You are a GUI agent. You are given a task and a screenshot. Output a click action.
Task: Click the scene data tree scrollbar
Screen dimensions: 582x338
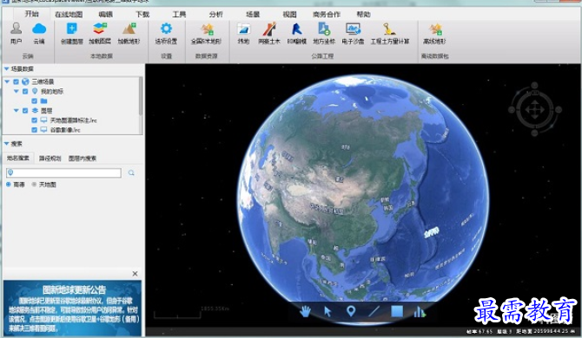141,96
